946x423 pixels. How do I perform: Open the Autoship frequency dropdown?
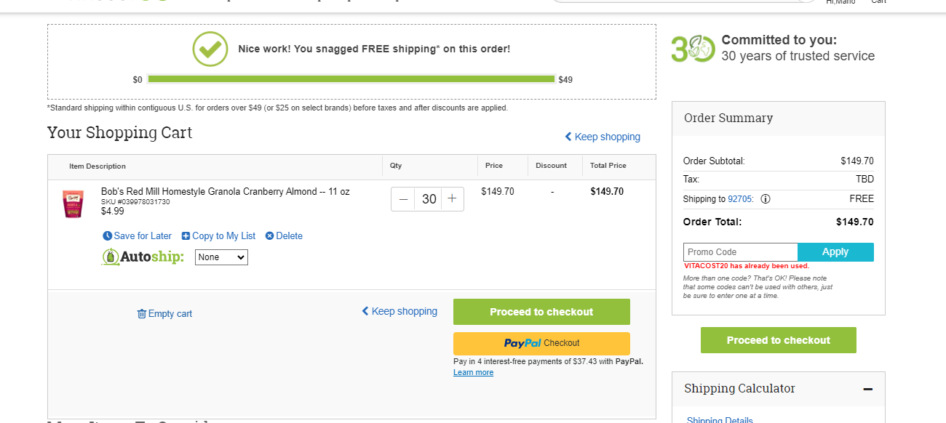point(221,257)
